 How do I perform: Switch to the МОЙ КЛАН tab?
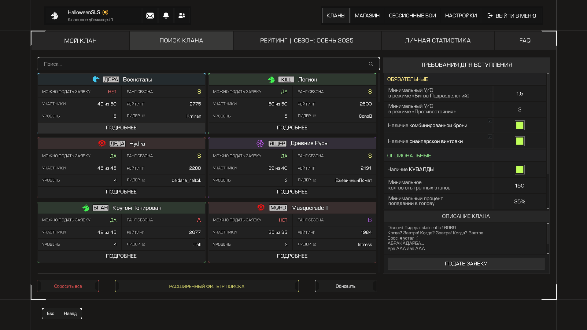(80, 41)
